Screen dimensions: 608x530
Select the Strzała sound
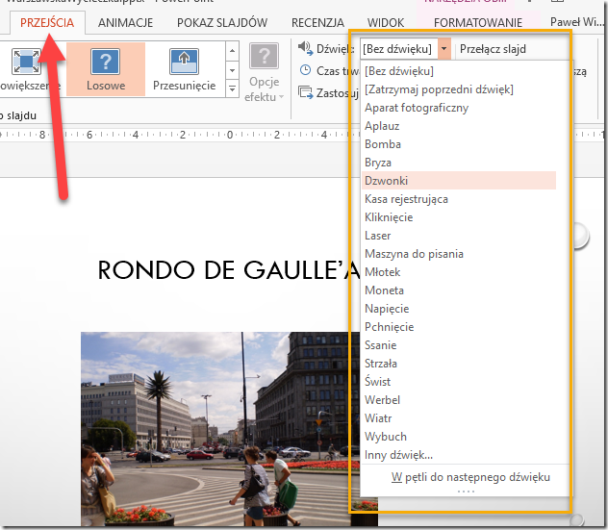(x=459, y=364)
